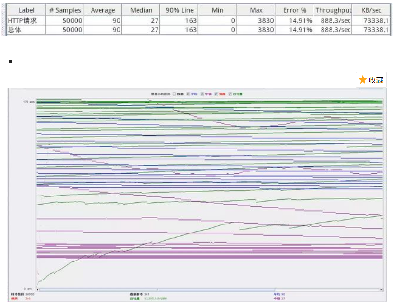This screenshot has height=308, width=396.
Task: Click Min 0 in 总体 row
Action: 233,30
